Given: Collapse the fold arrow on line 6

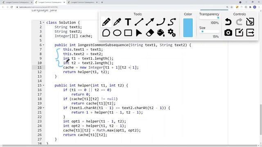Looking at the screenshot, I should (x=44, y=45).
